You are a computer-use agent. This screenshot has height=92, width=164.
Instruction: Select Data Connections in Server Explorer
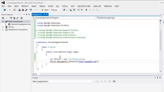(15, 21)
